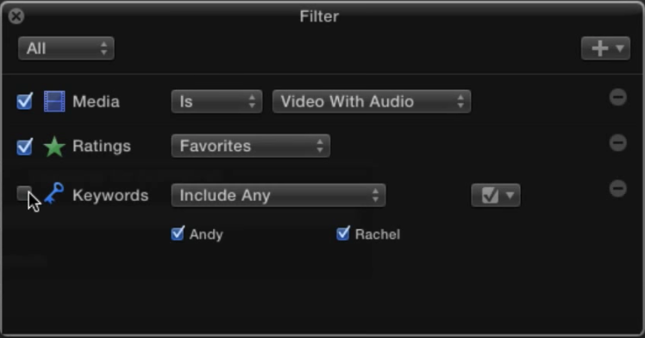Uncheck the Andy keyword
This screenshot has width=645, height=338.
click(x=178, y=234)
